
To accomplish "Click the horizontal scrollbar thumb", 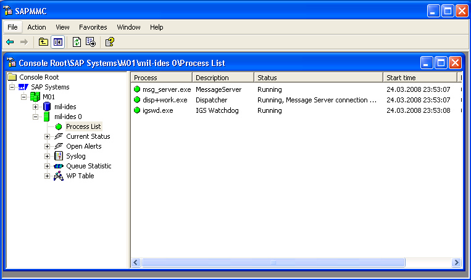I will 273,263.
